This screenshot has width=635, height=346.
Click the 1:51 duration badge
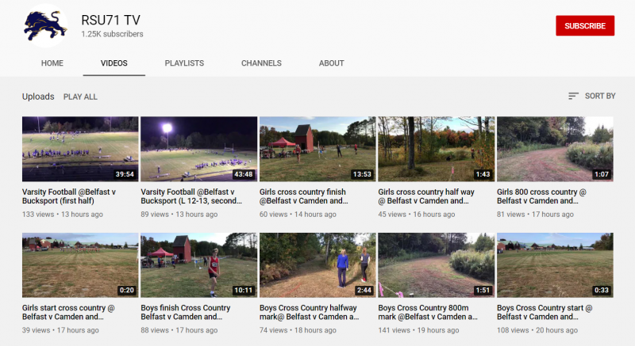coord(483,291)
